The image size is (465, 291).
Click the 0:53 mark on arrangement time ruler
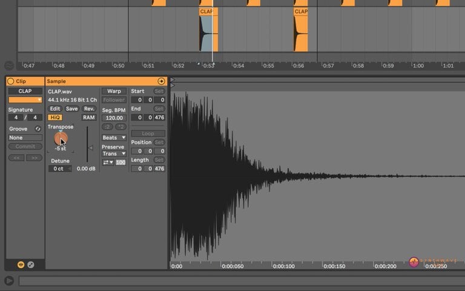(208, 65)
